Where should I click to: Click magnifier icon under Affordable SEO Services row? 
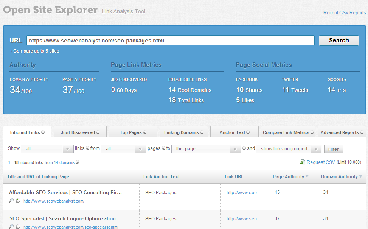(11, 200)
